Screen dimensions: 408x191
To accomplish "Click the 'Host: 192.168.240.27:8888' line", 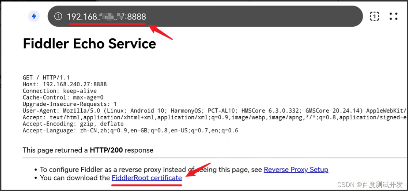I will pos(65,84).
